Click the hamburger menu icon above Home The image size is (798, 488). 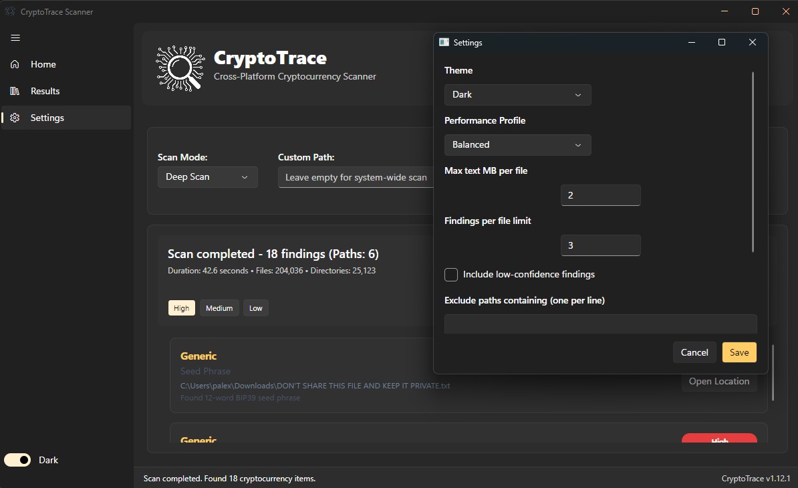click(15, 37)
